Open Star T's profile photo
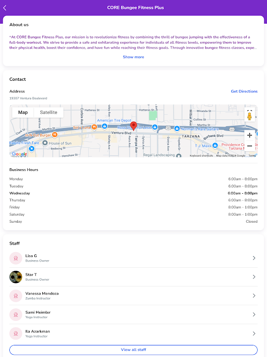The image size is (267, 357). [x=16, y=277]
